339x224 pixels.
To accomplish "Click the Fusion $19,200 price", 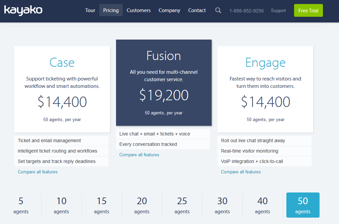I will [x=164, y=95].
